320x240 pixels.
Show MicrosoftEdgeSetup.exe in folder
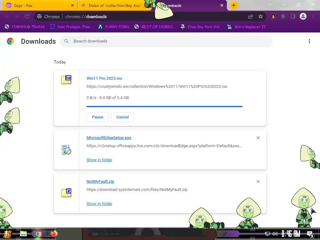tap(99, 160)
